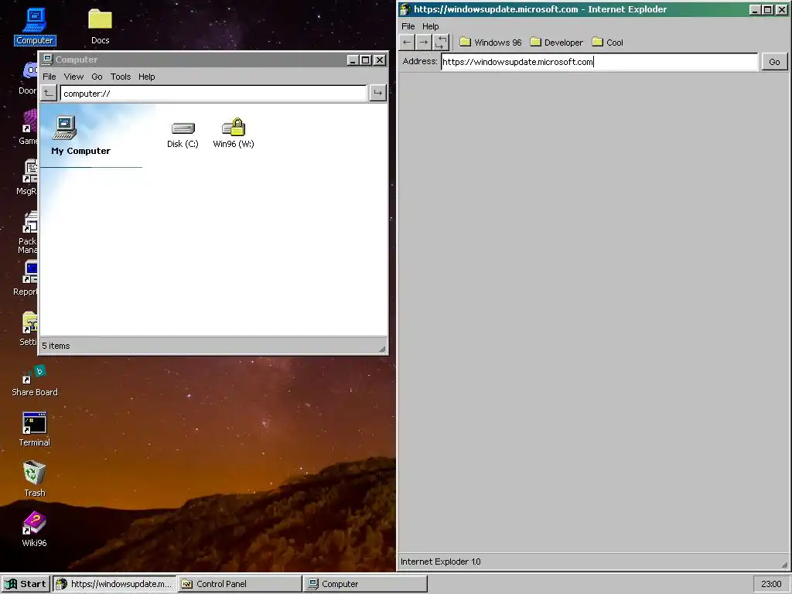Open the Docs folder on desktop

tap(100, 26)
